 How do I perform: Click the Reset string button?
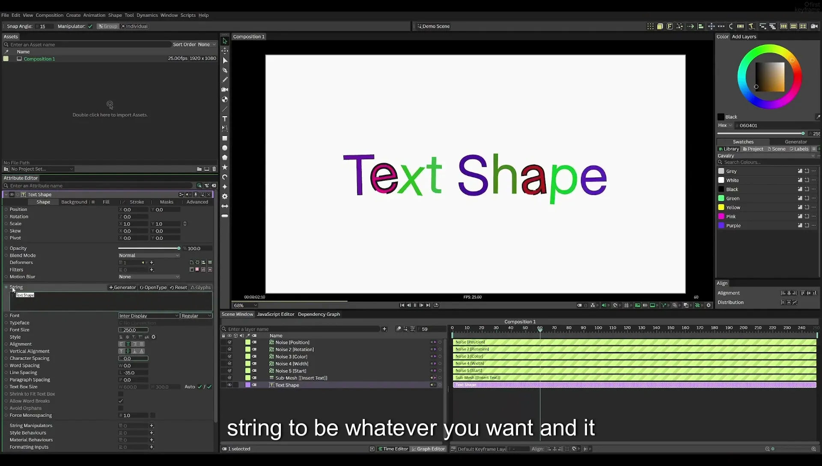pyautogui.click(x=179, y=287)
